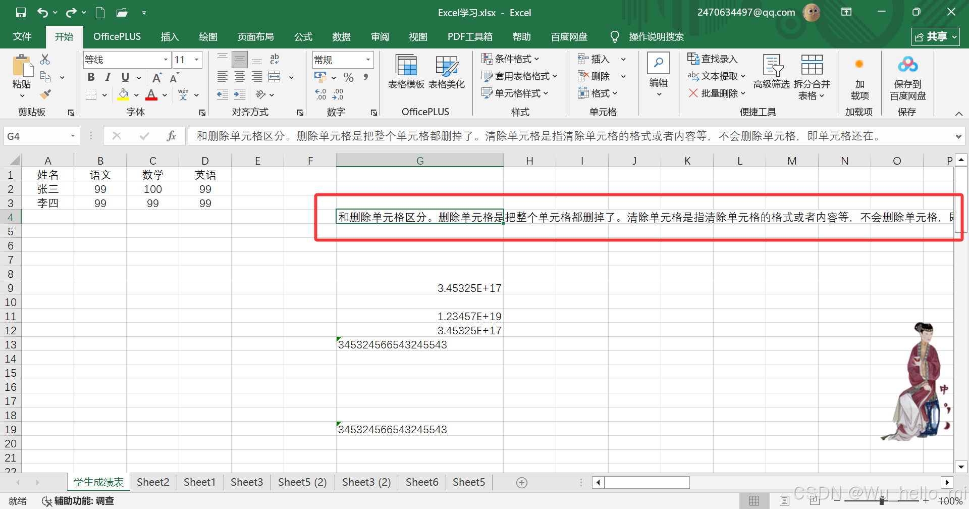The height and width of the screenshot is (509, 969).
Task: Apply the yellow fill color
Action: point(123,94)
